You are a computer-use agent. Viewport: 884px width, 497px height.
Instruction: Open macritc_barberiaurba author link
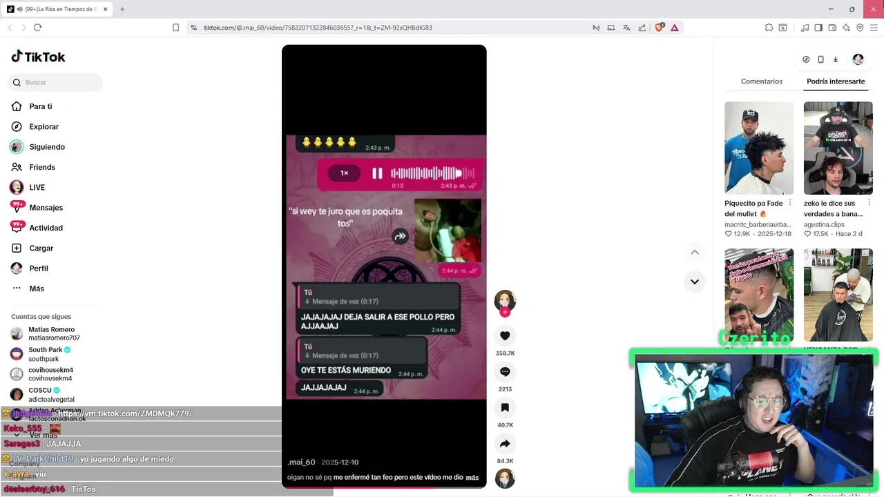[x=758, y=224]
